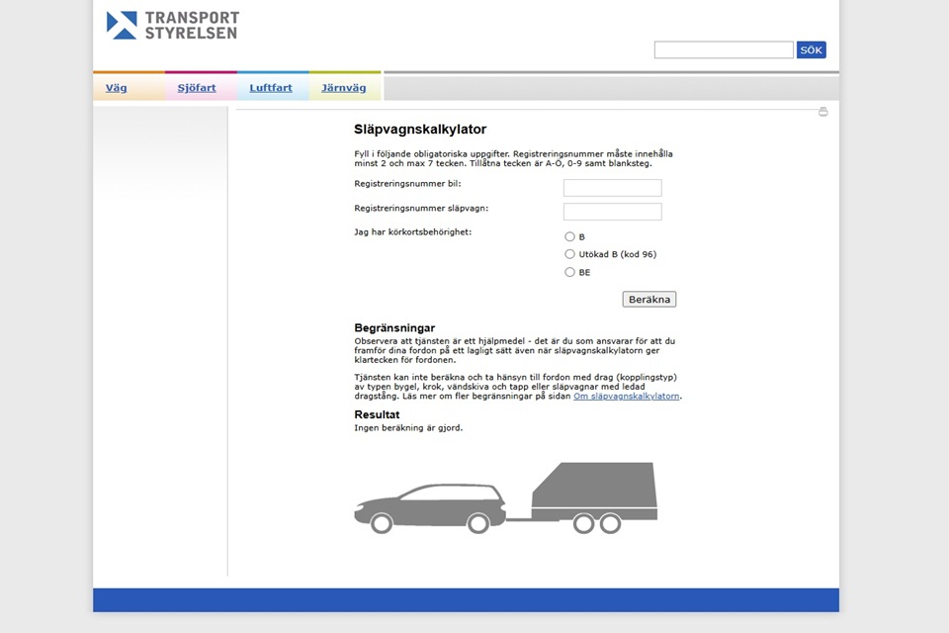949x633 pixels.
Task: Open the Järnväg tab
Action: pyautogui.click(x=344, y=88)
